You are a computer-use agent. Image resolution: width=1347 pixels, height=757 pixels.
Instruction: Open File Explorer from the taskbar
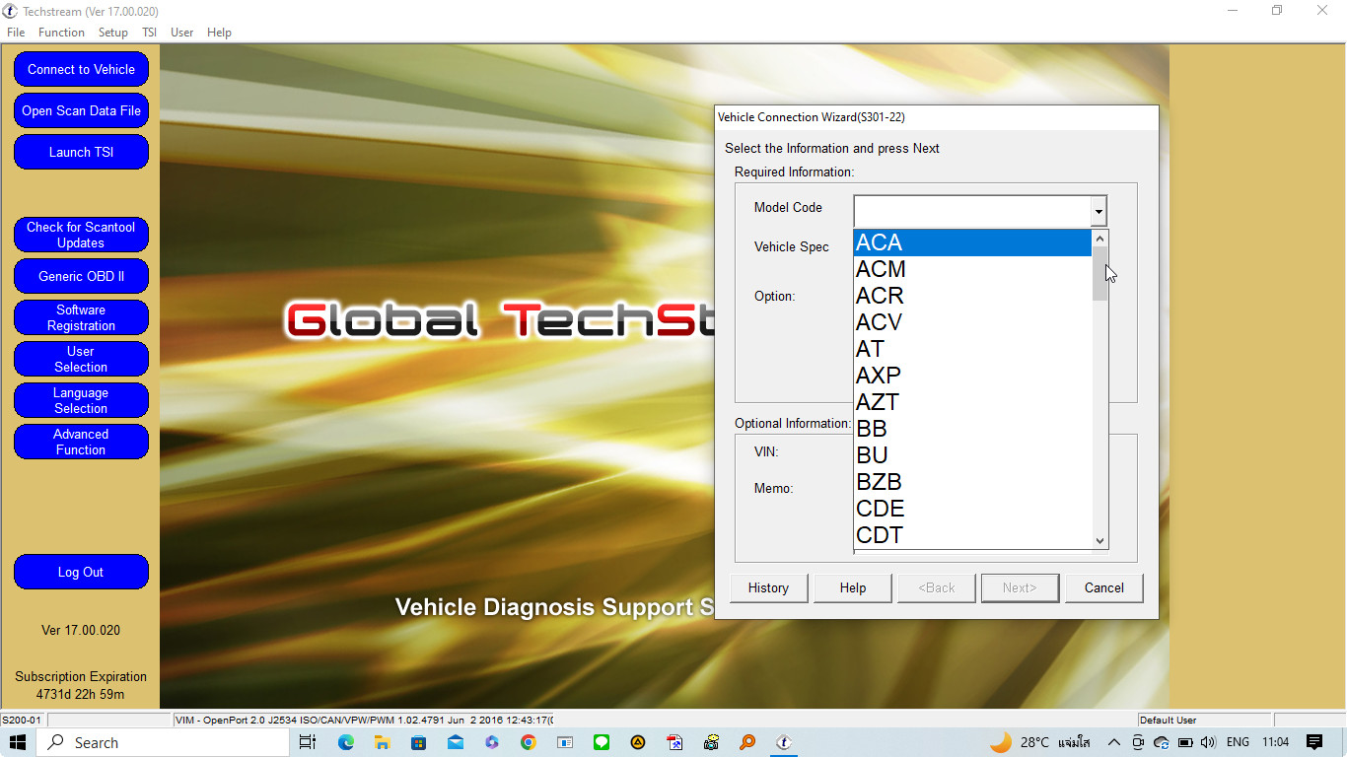[382, 742]
